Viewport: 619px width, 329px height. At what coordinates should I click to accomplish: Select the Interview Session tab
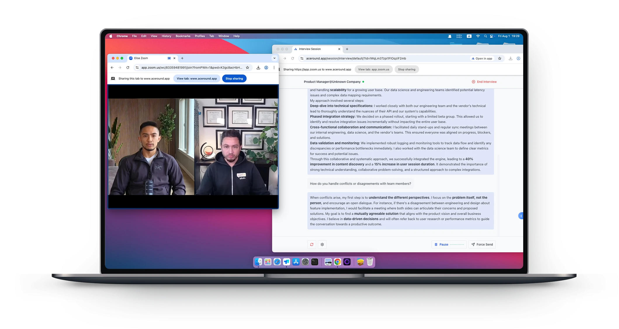(x=313, y=49)
